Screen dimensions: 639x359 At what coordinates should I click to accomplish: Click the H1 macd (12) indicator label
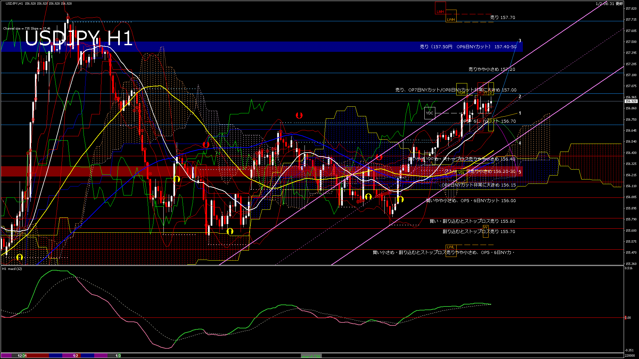(x=12, y=268)
